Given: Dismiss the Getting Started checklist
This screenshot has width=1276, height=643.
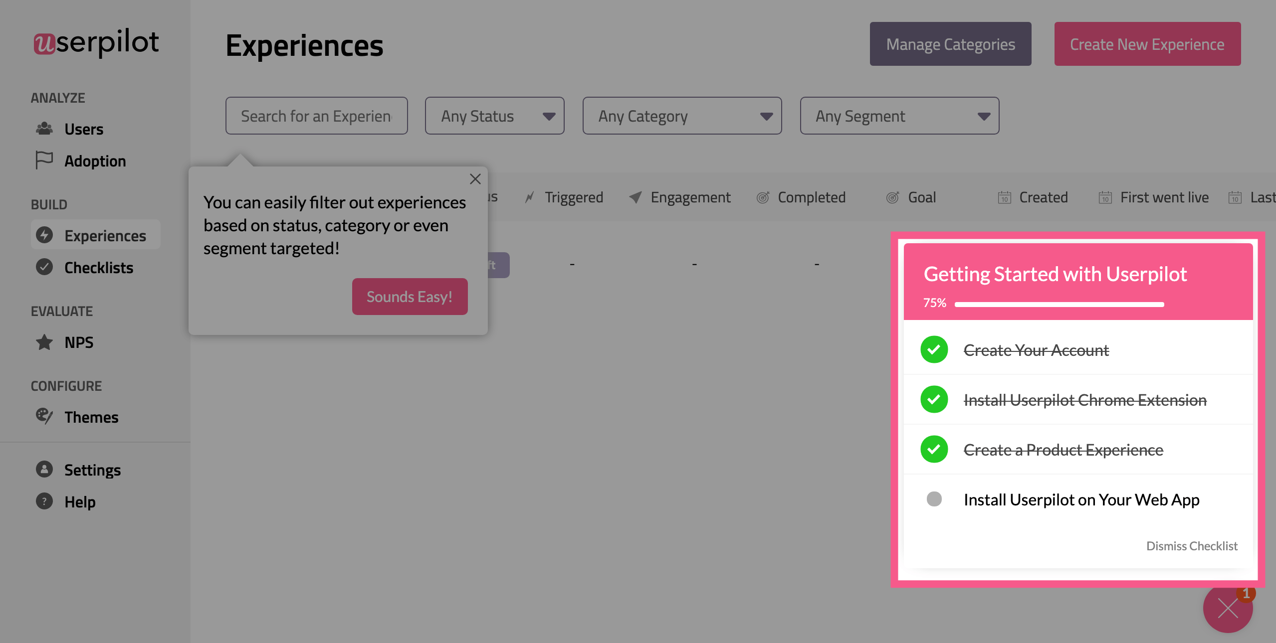Looking at the screenshot, I should [1191, 546].
